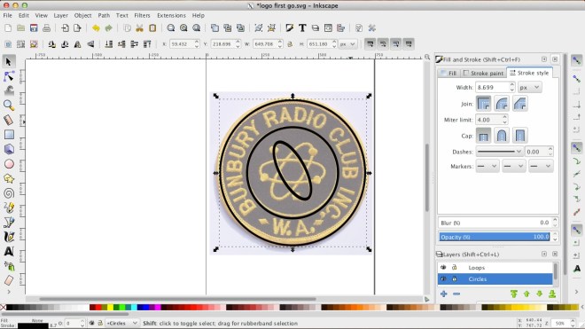Toggle visibility eye of Loops layer
This screenshot has height=329, width=585.
click(443, 268)
